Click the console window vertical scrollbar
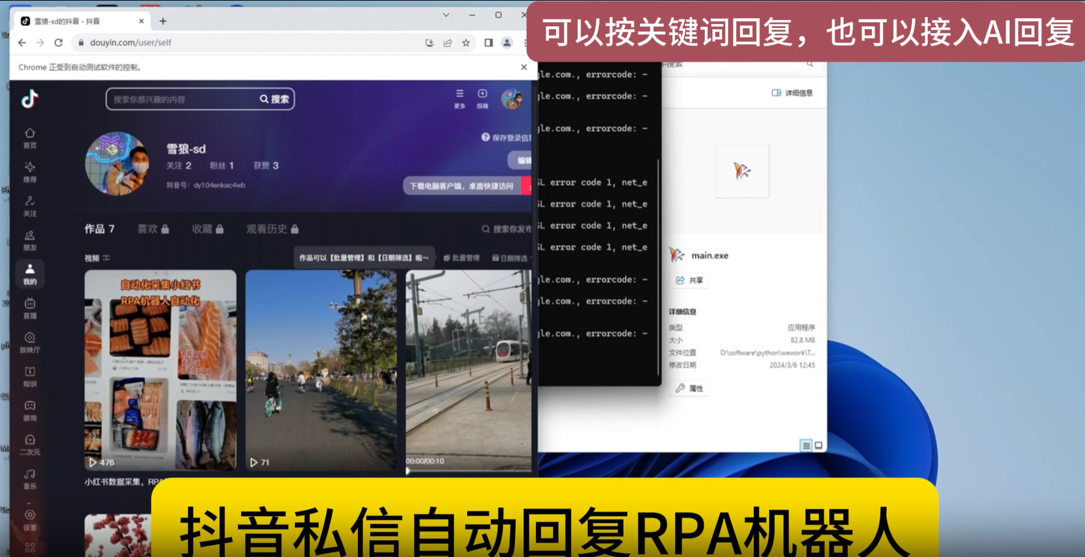1085x557 pixels. (x=659, y=266)
